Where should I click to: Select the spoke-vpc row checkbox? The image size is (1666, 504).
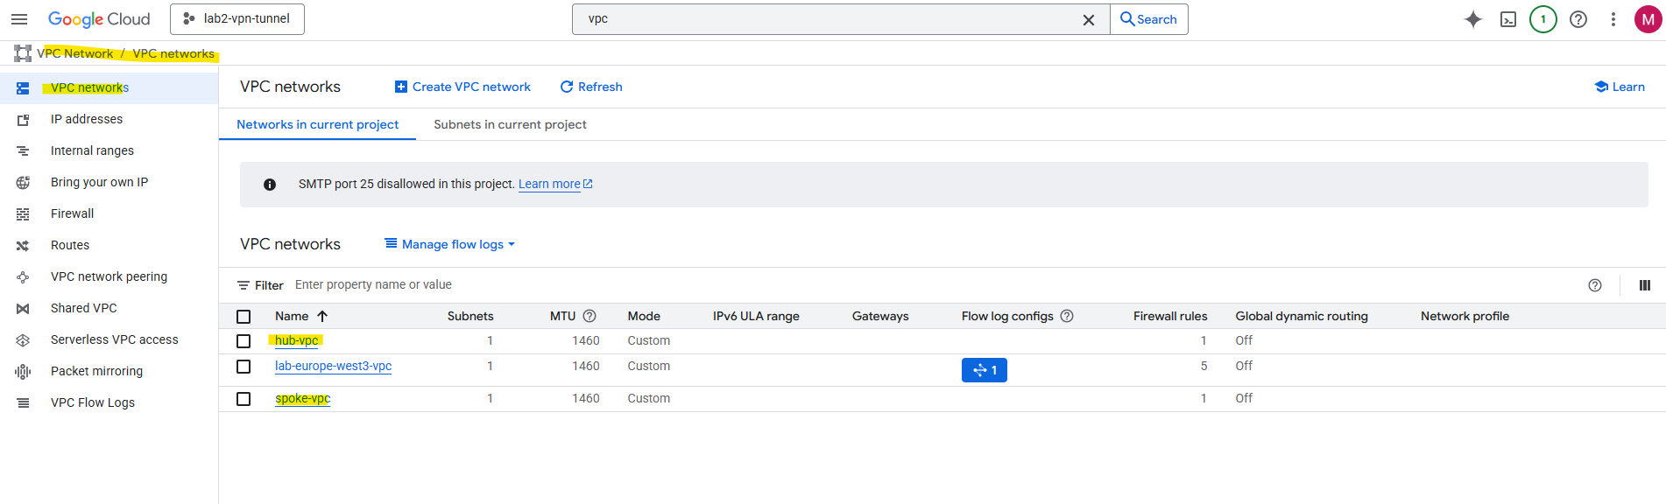pos(244,399)
